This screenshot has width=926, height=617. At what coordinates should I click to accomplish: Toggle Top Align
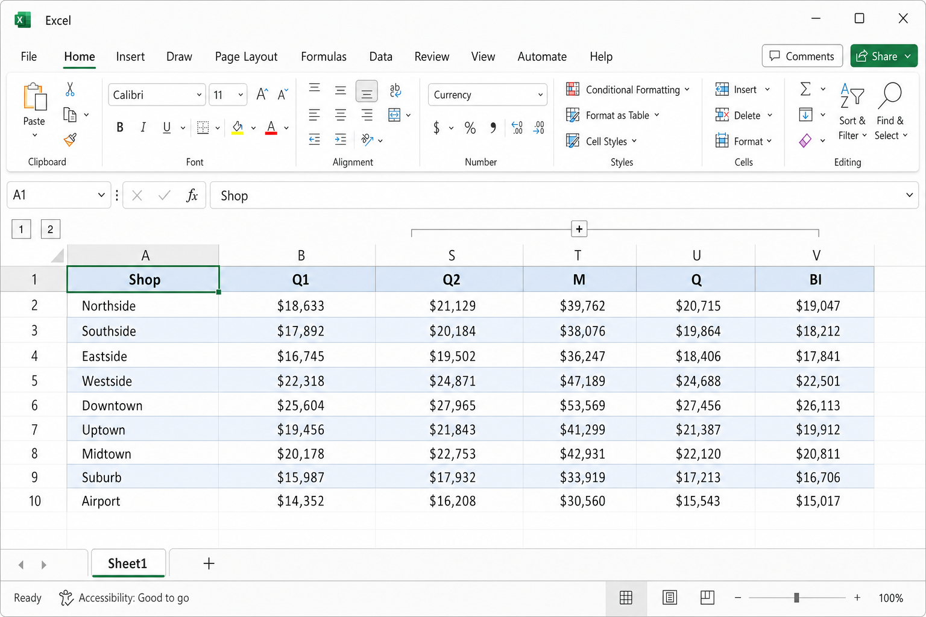pyautogui.click(x=315, y=89)
